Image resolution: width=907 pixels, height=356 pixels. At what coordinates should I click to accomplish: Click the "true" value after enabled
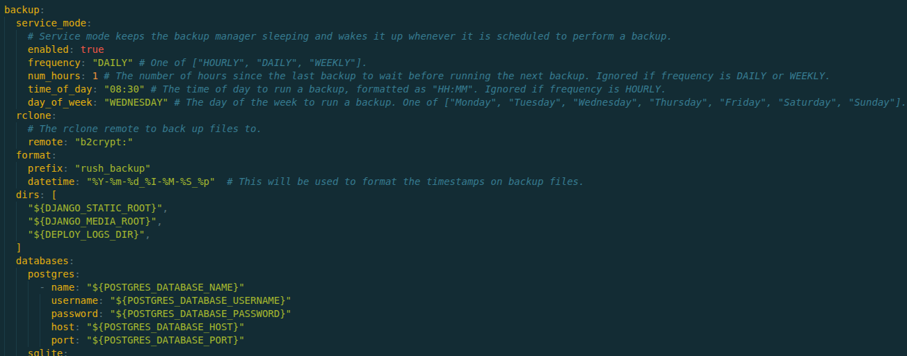tap(92, 49)
